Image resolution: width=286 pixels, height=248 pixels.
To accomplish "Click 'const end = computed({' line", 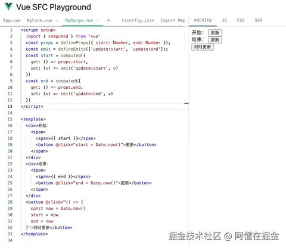I will 53,81.
